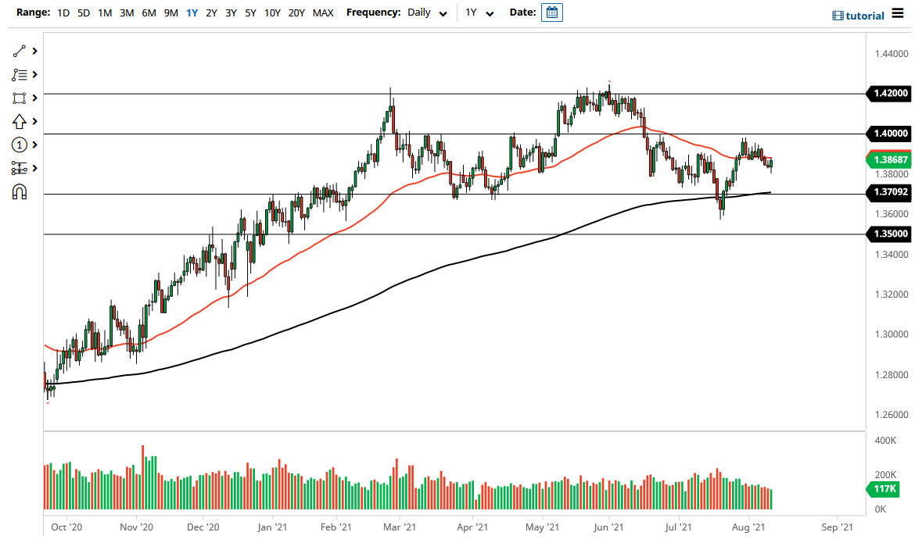Expand the trend line tool options arrow

[x=35, y=52]
